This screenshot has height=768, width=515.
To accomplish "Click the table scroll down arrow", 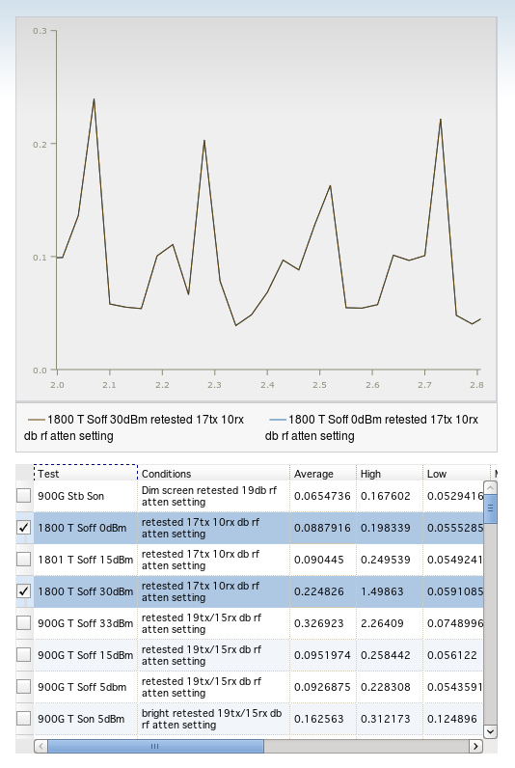I will [491, 731].
